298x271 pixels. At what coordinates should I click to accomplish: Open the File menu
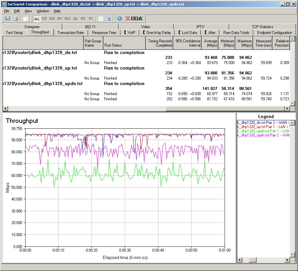[6, 11]
